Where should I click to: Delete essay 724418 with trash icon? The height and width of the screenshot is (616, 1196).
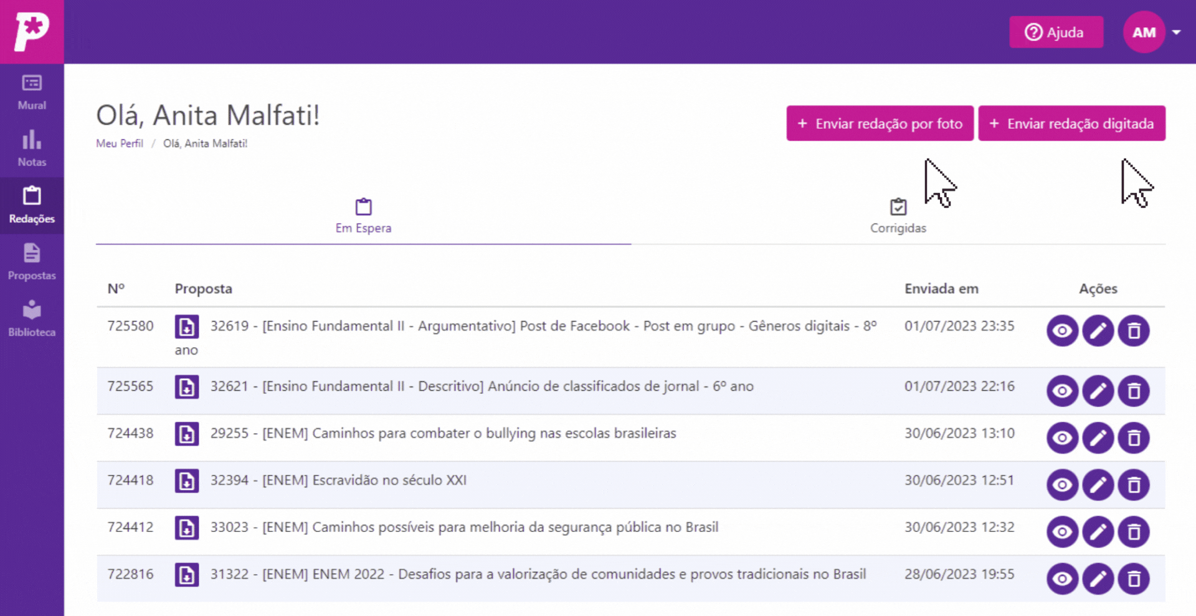[1134, 485]
